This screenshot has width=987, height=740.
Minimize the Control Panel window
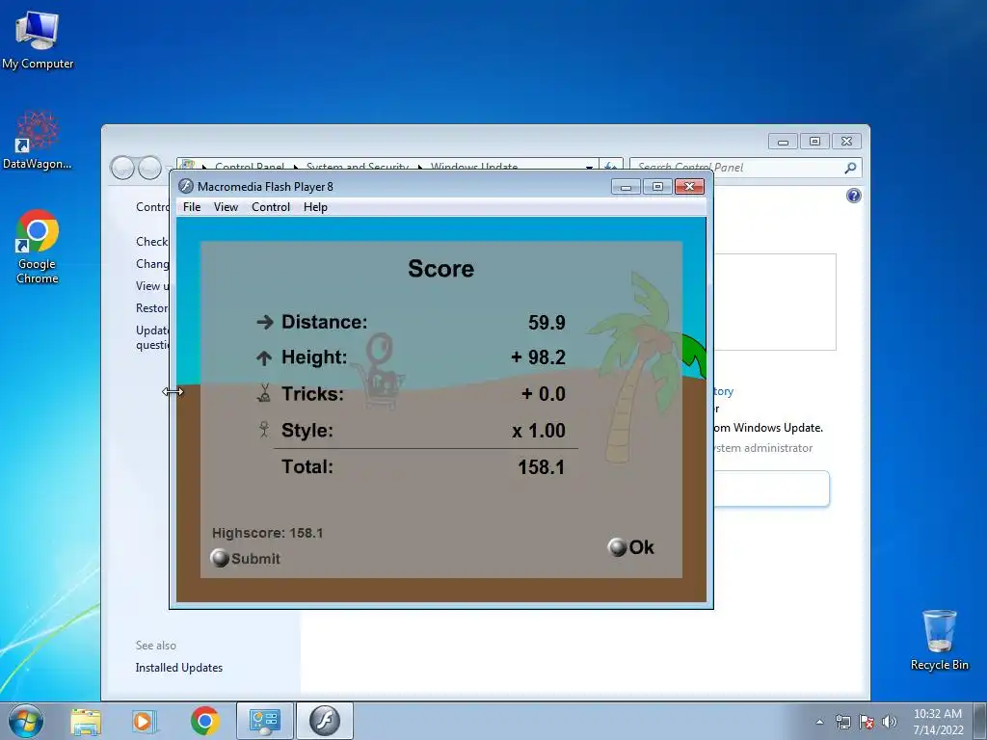(783, 142)
